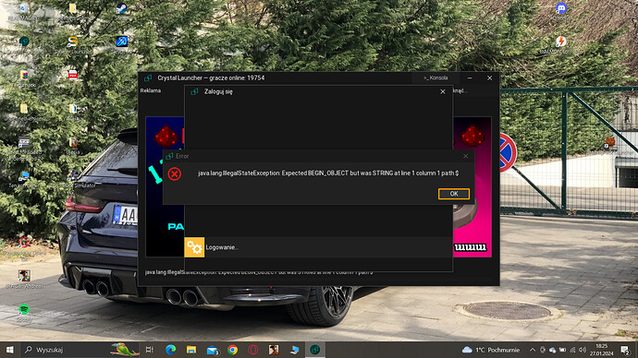This screenshot has height=358, width=638.
Task: Launch Opera from the taskbar
Action: tap(253, 350)
